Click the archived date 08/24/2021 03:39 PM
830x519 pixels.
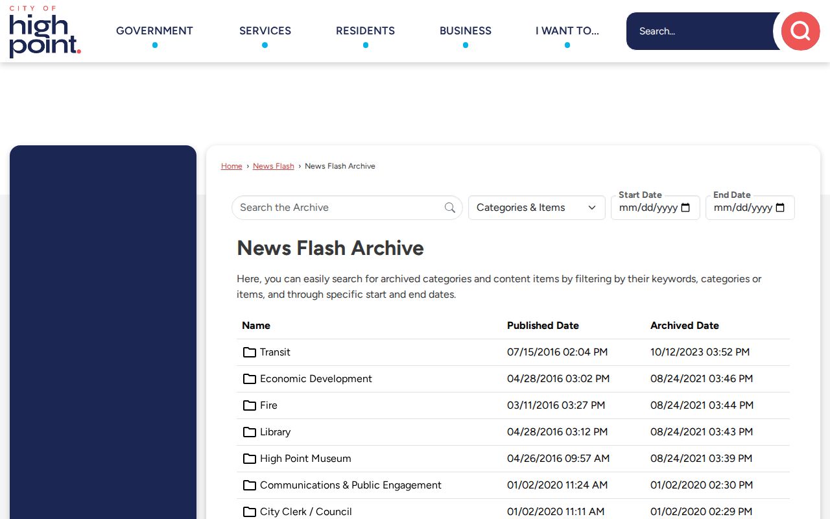[x=701, y=459]
